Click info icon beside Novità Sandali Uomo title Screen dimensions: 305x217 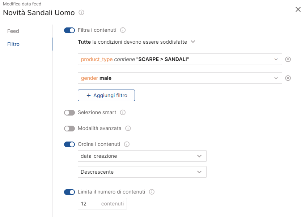pyautogui.click(x=81, y=13)
